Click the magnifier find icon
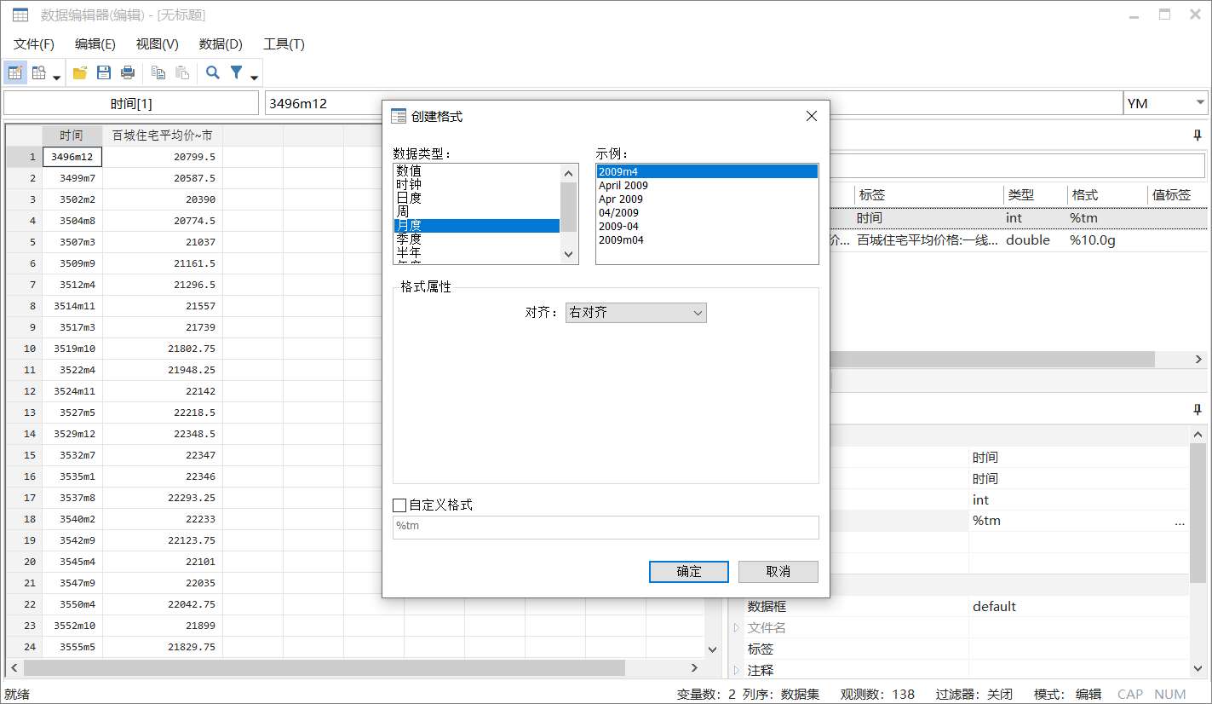 click(213, 73)
